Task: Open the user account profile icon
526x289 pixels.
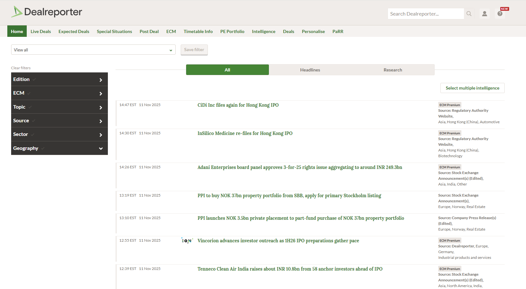Action: (484, 14)
